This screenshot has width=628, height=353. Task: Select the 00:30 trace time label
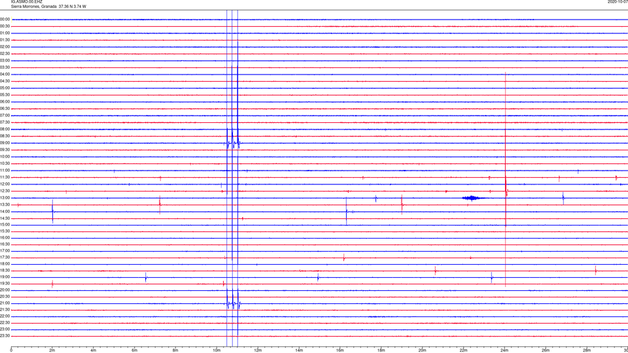tap(5, 26)
